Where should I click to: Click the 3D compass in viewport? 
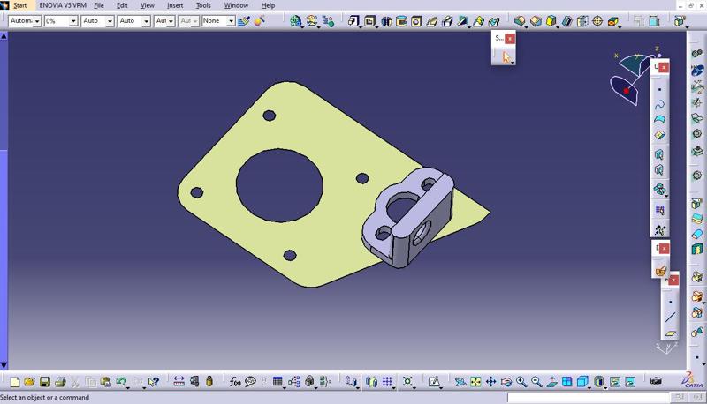click(635, 75)
